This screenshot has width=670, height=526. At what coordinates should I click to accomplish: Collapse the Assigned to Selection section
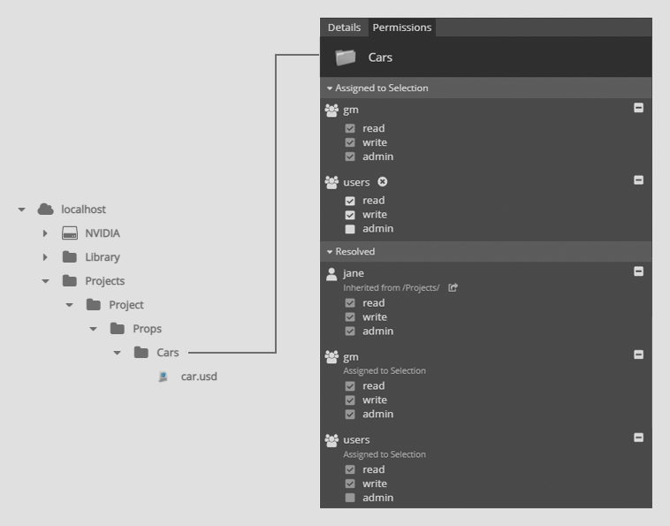(x=330, y=88)
